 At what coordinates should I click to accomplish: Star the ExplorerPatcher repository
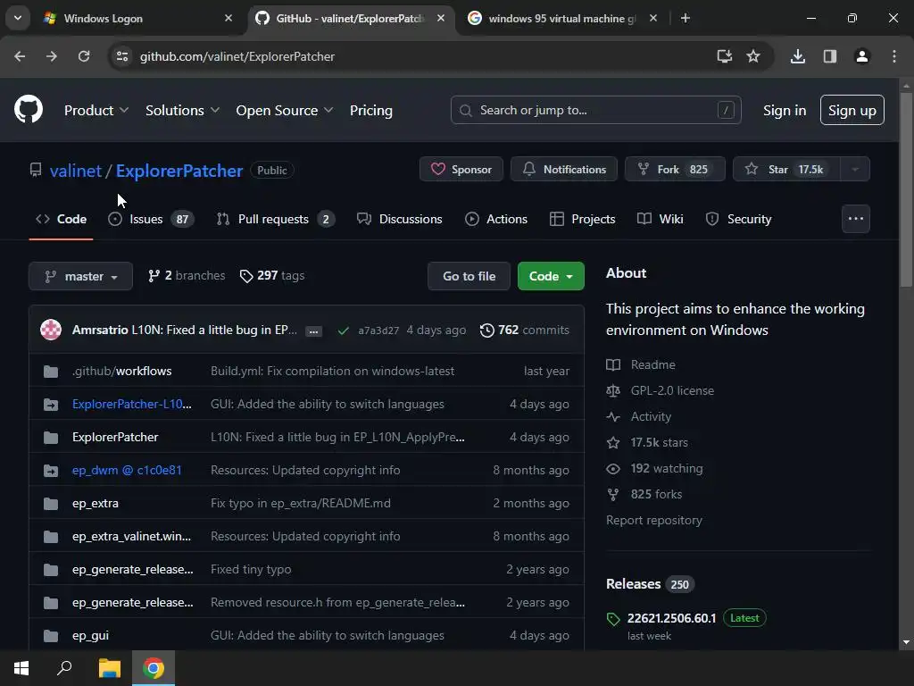[786, 169]
